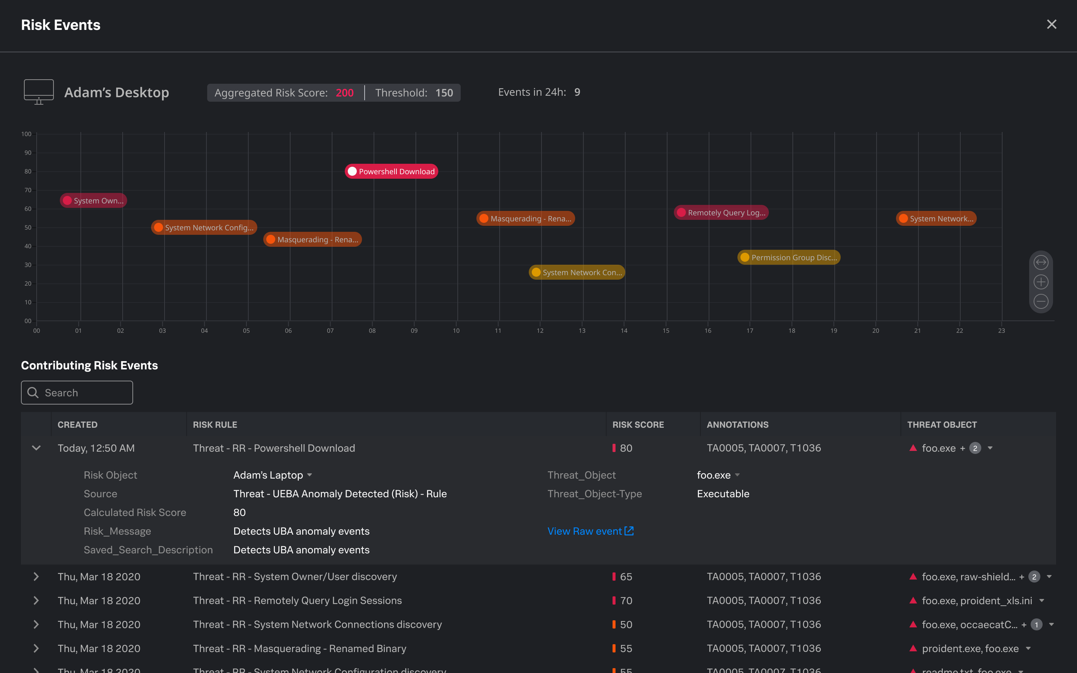1077x673 pixels.
Task: Expand the System Owner/User discovery row
Action: pos(37,577)
